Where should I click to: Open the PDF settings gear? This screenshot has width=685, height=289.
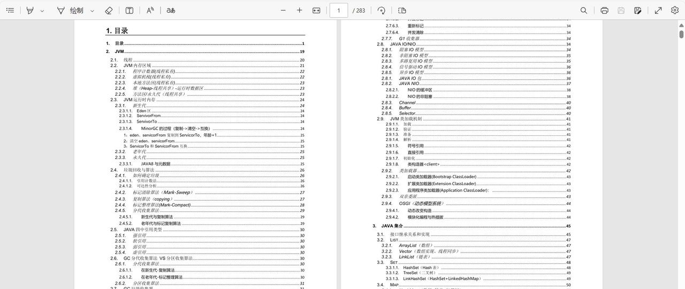pos(674,10)
